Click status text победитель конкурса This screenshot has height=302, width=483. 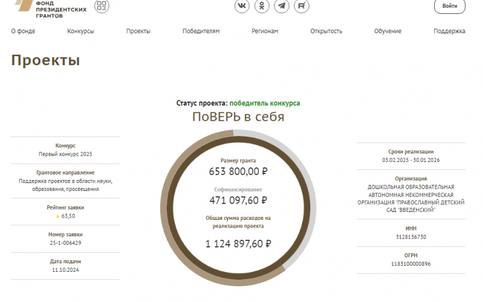[x=264, y=103]
